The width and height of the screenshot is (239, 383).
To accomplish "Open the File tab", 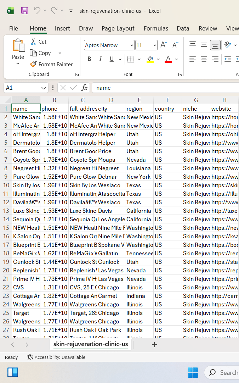I will coord(14,28).
